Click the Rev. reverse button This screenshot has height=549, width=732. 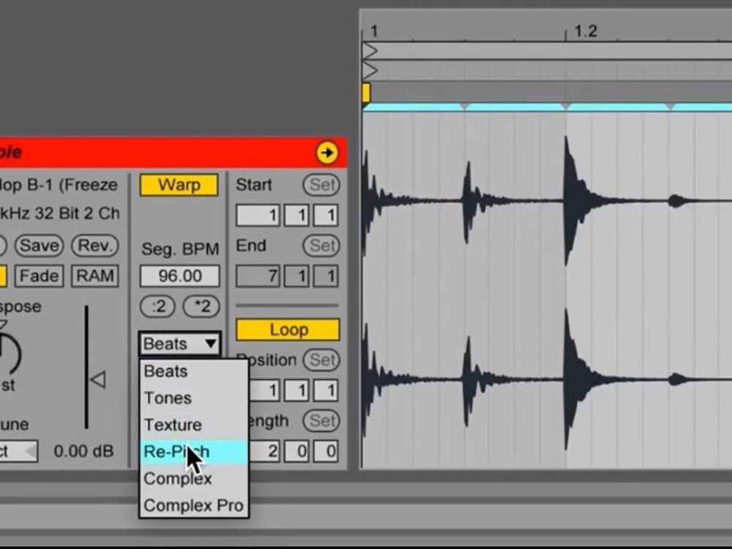pyautogui.click(x=94, y=245)
